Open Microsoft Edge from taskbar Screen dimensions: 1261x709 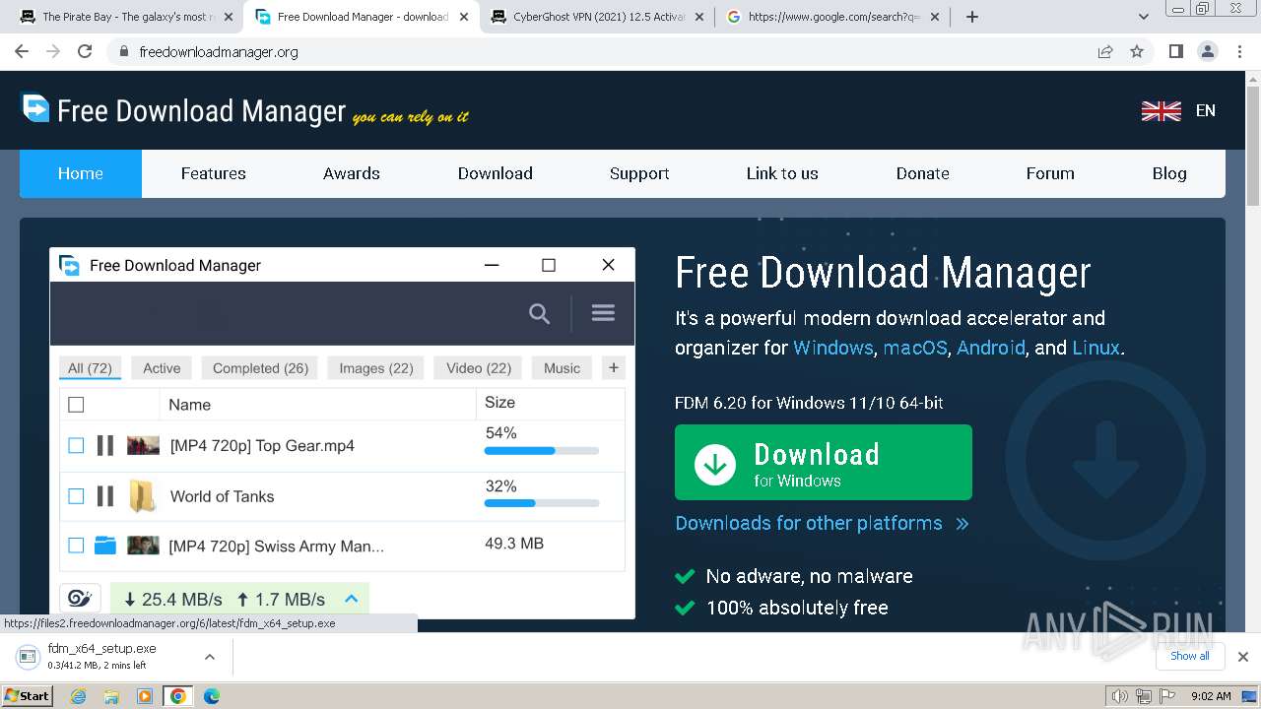pyautogui.click(x=211, y=696)
